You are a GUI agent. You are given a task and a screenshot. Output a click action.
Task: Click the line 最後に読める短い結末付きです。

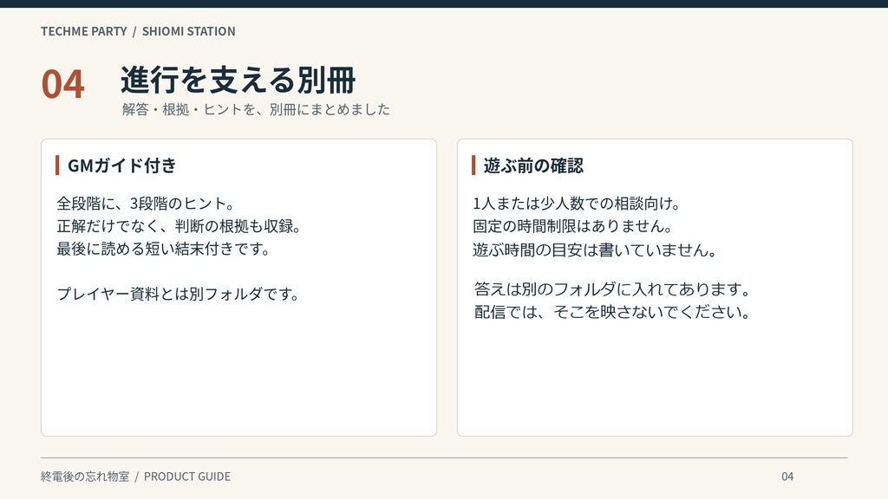click(x=164, y=249)
